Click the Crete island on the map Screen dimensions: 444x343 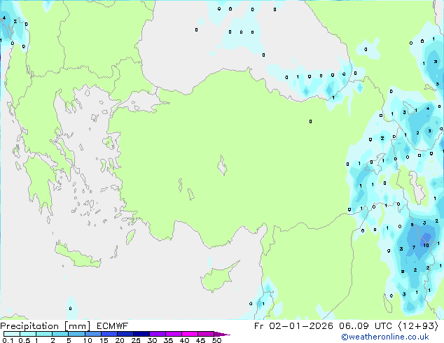(x=77, y=255)
